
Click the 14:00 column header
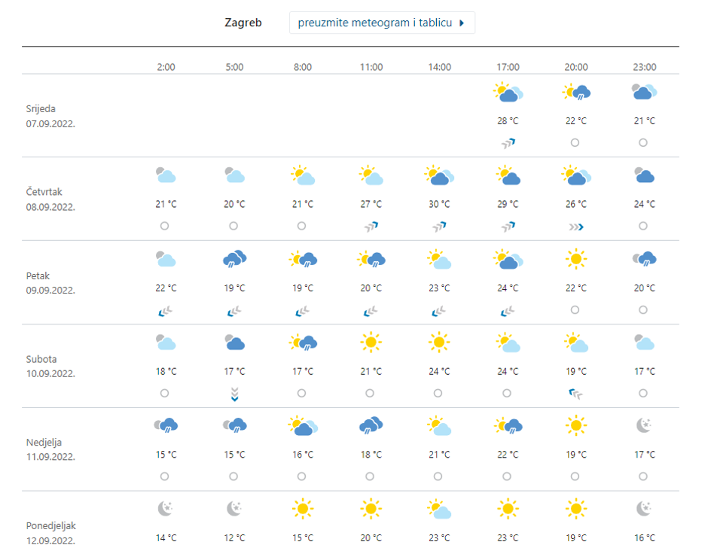(x=440, y=67)
